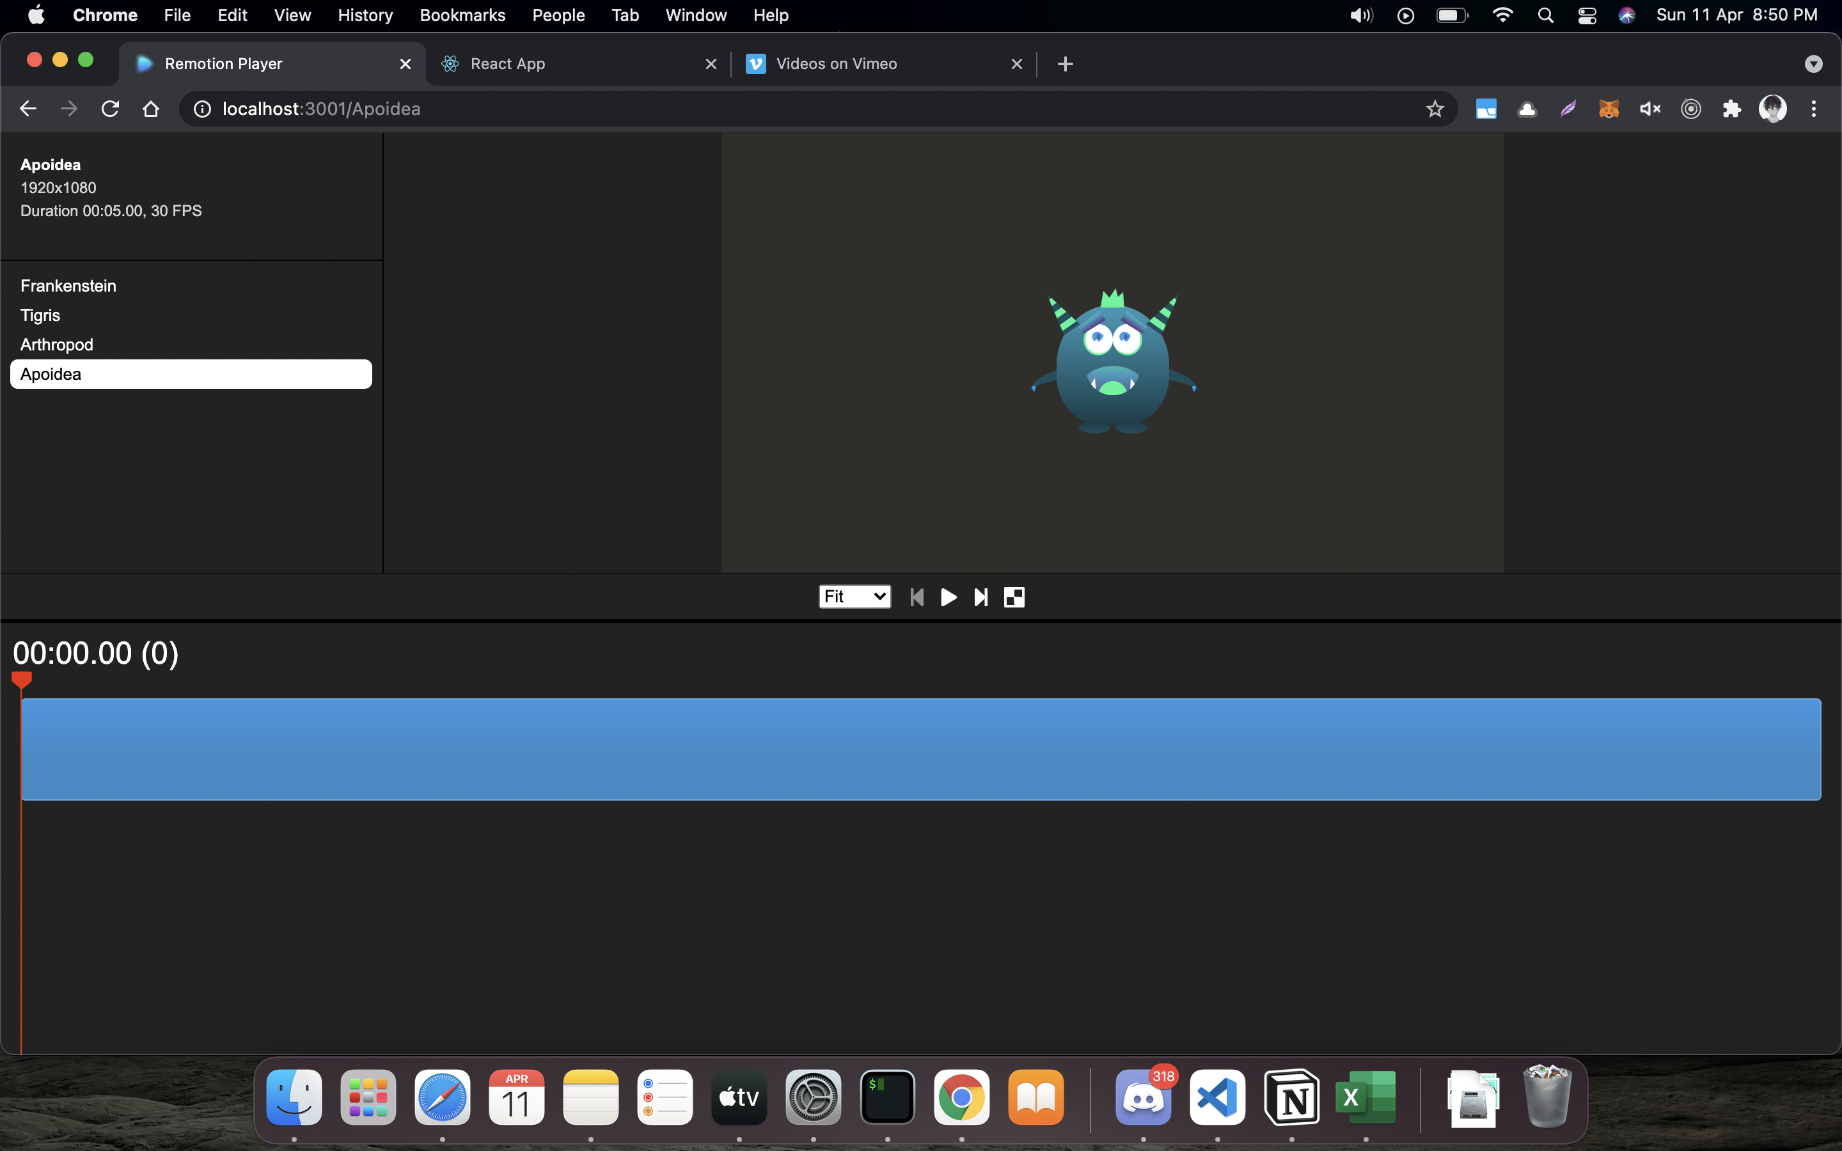The image size is (1842, 1151).
Task: Toggle the tab mute speaker extension
Action: click(1649, 109)
